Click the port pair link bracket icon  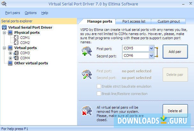(x=156, y=52)
